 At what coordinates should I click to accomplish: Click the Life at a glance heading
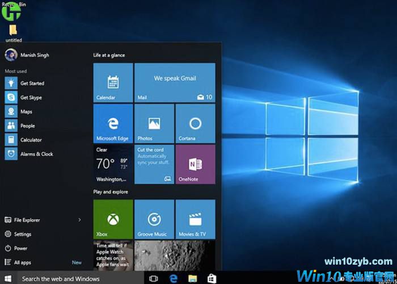click(109, 55)
